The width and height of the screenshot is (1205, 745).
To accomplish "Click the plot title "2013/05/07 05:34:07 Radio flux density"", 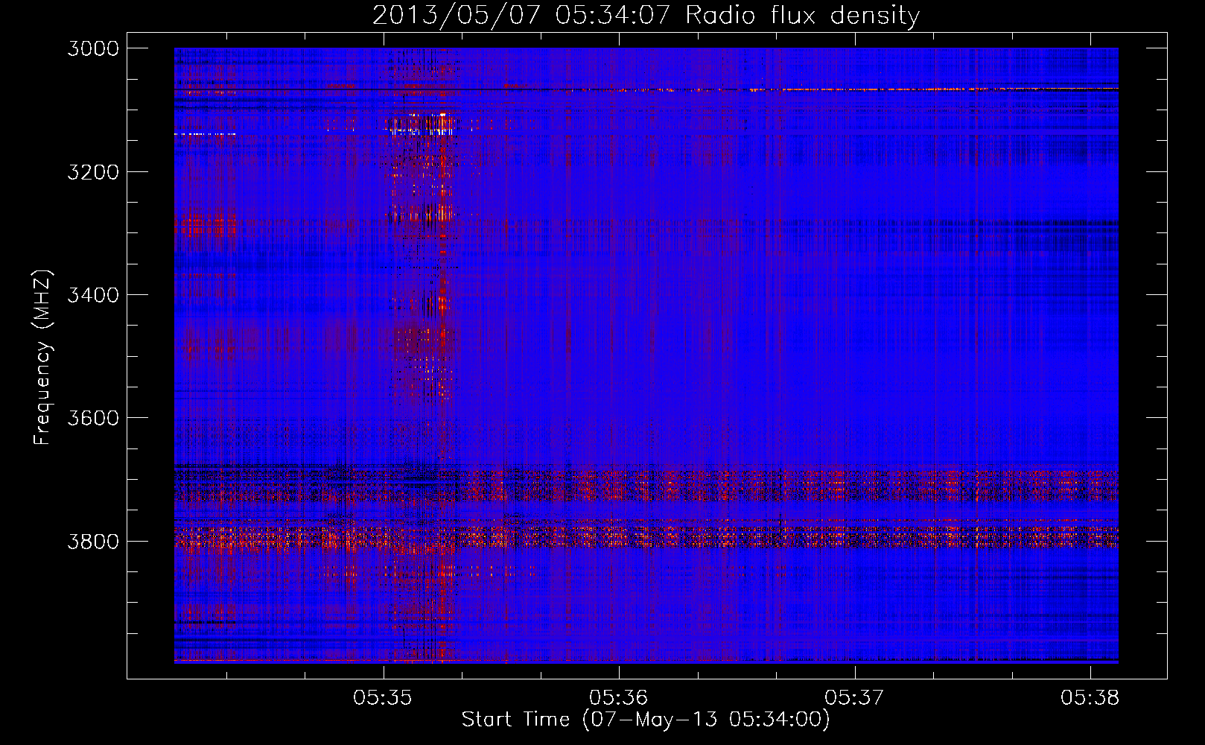I will [x=646, y=15].
